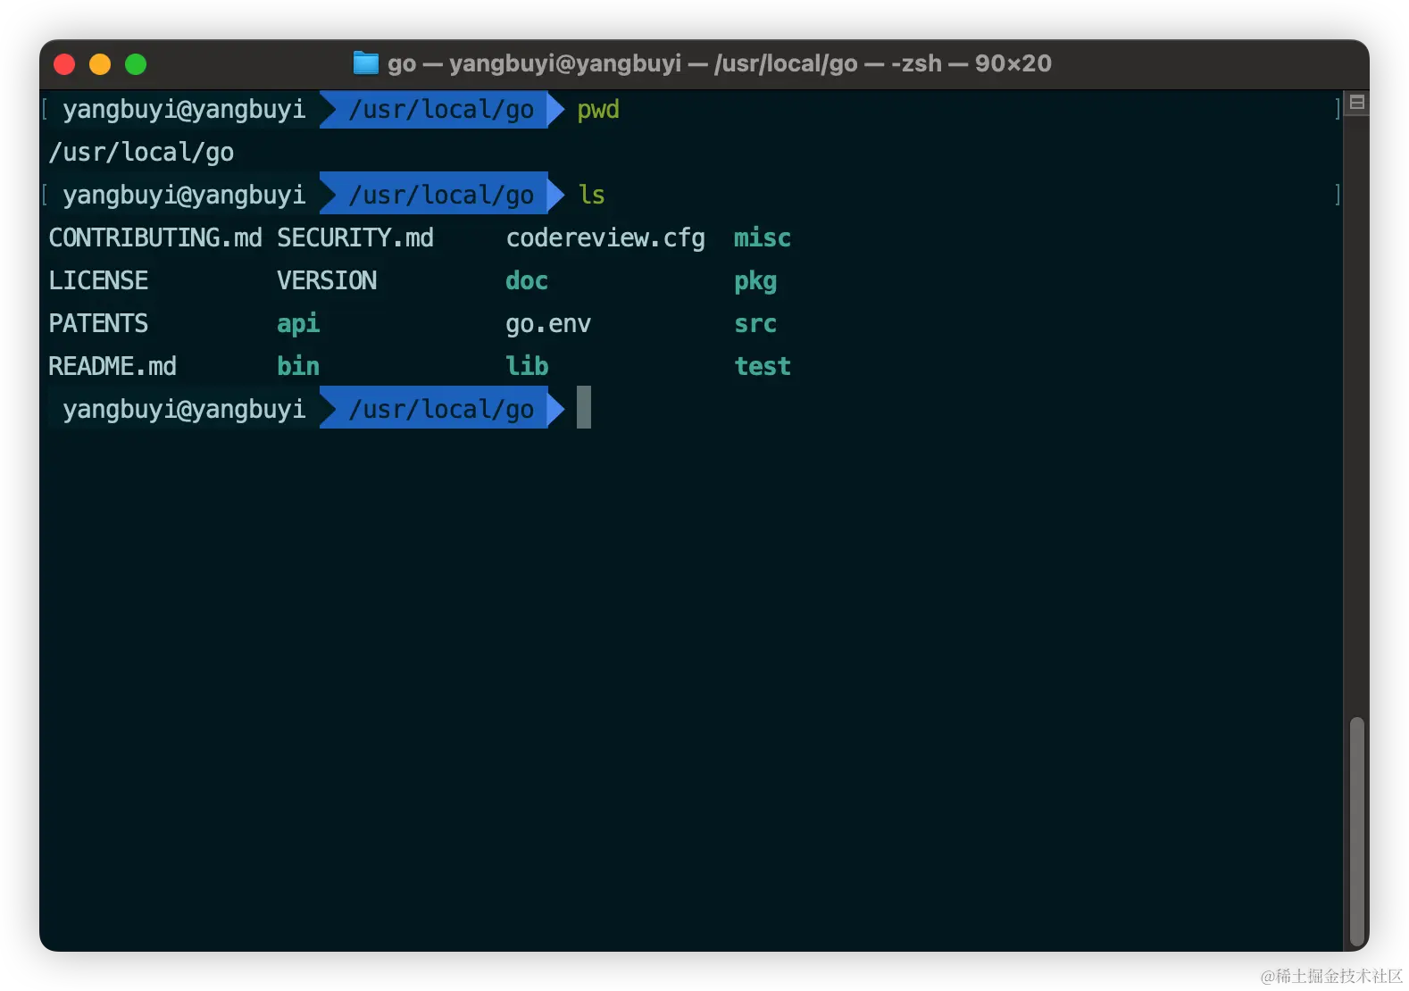1409x991 pixels.
Task: Click the src directory name
Action: 755,325
